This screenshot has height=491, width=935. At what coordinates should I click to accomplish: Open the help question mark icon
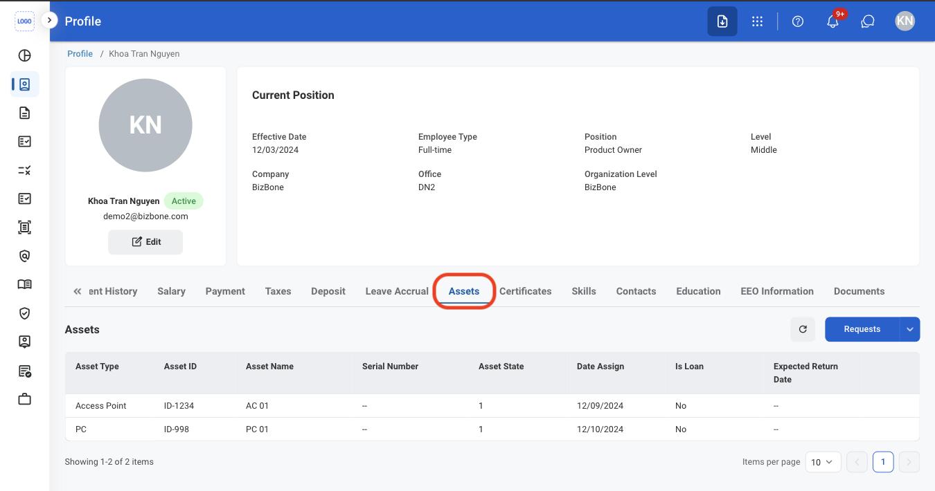[x=798, y=21]
